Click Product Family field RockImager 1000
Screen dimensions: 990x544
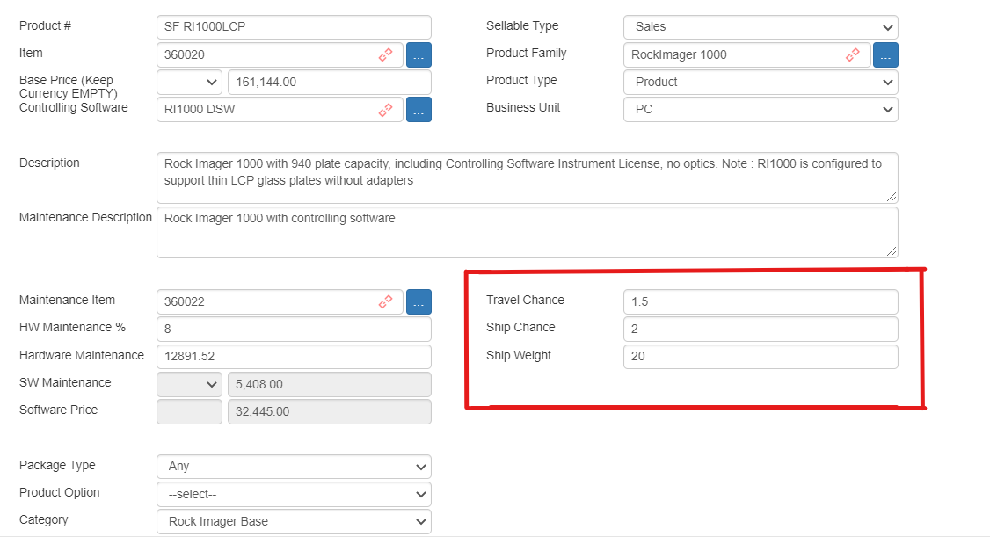coord(747,54)
